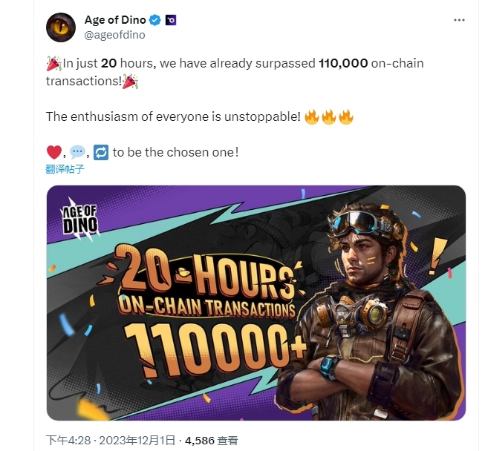Click the speech bubble emoji in the post
Screen dimensions: 485x451
(x=77, y=152)
